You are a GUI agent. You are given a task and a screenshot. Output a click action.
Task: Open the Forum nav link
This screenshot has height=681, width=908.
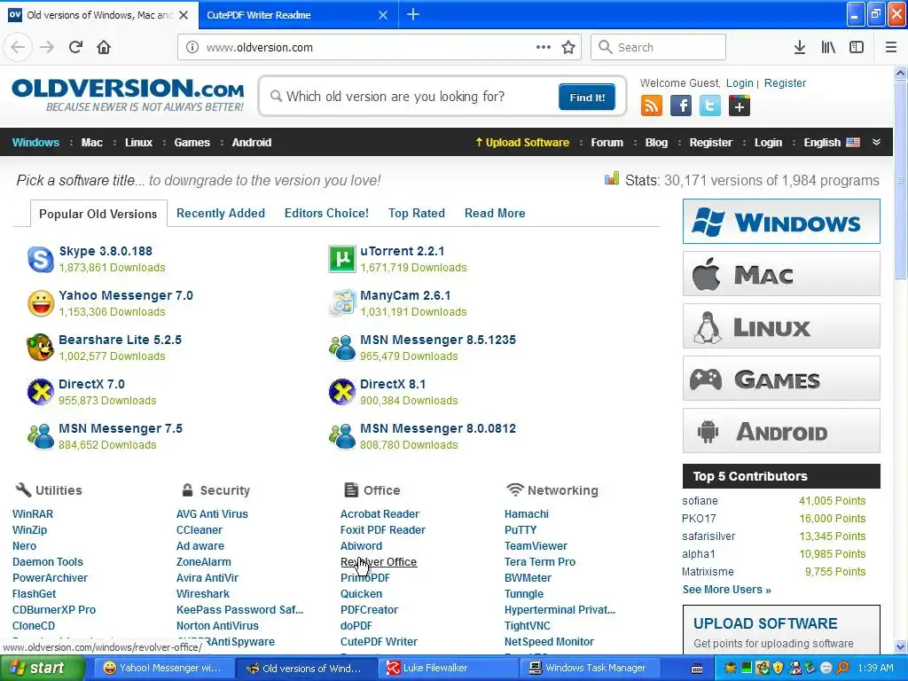(607, 143)
